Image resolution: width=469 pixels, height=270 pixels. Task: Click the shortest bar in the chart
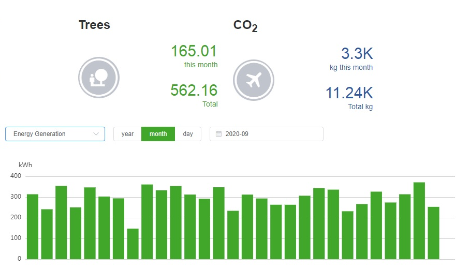[133, 244]
